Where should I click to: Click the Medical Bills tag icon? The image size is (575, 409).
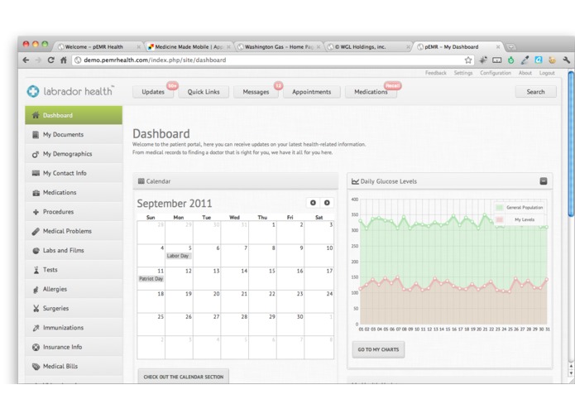36,367
